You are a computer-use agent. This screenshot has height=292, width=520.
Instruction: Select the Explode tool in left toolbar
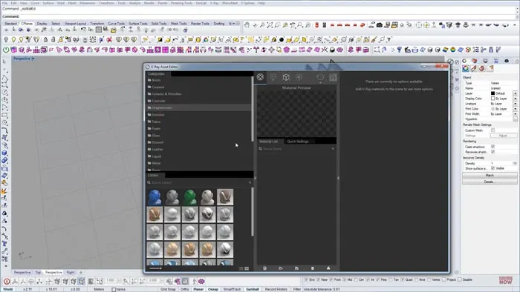[4, 191]
